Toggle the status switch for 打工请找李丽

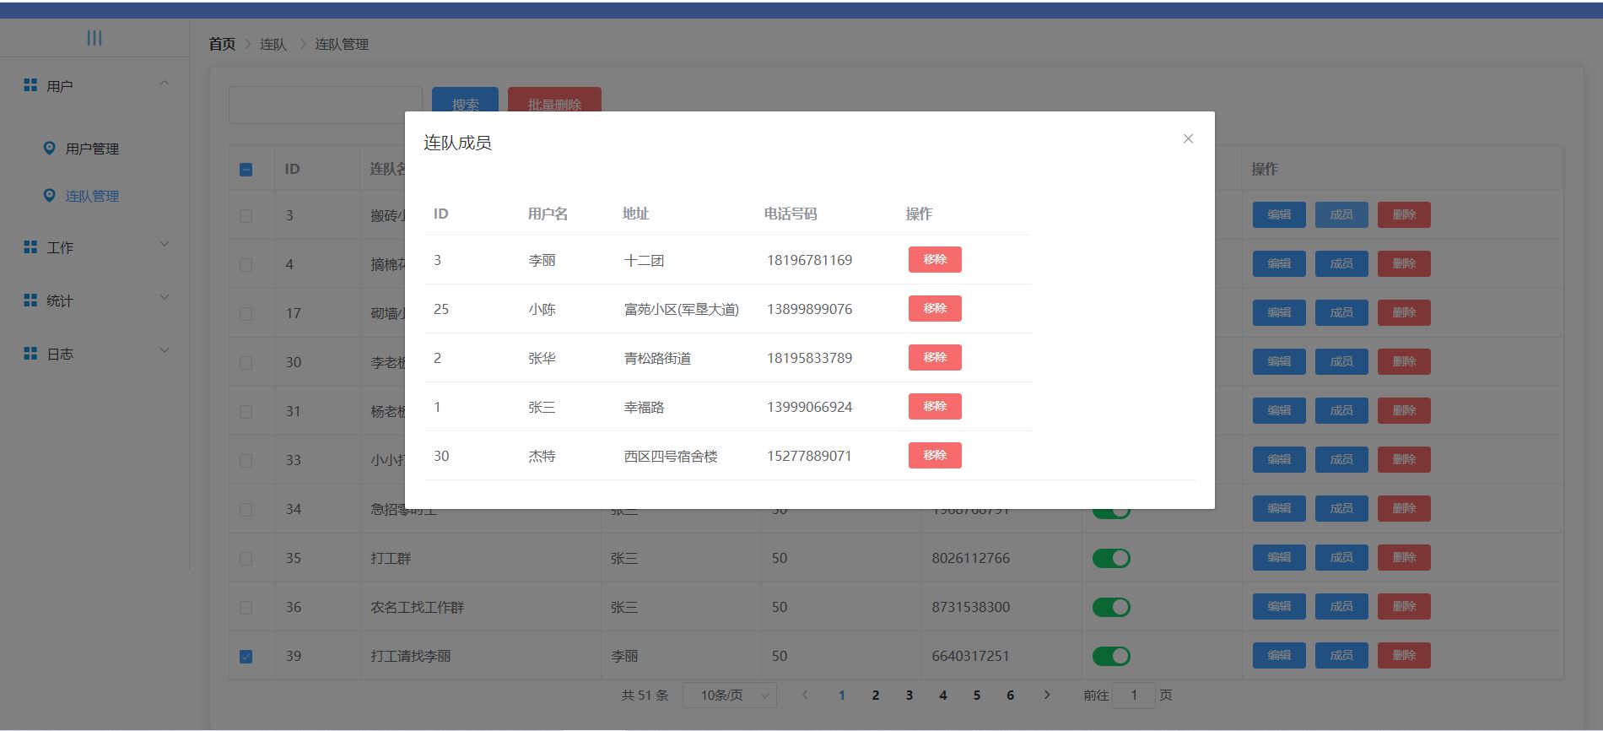(1111, 656)
